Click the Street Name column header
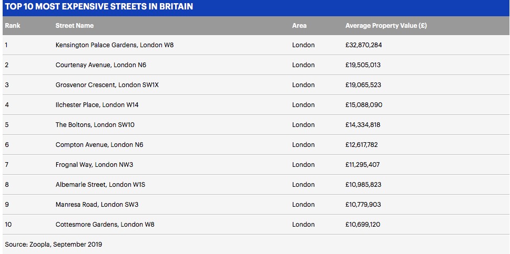Viewport: 510px width, 254px height. pos(75,25)
